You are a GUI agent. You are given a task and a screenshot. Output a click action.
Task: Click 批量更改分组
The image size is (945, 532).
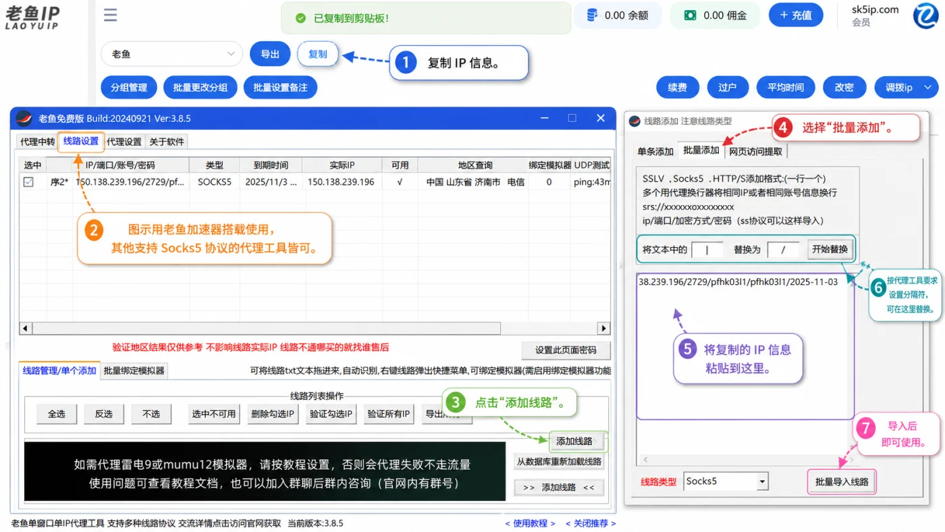(200, 87)
